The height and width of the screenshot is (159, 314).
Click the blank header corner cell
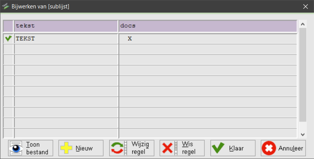[x=8, y=26]
